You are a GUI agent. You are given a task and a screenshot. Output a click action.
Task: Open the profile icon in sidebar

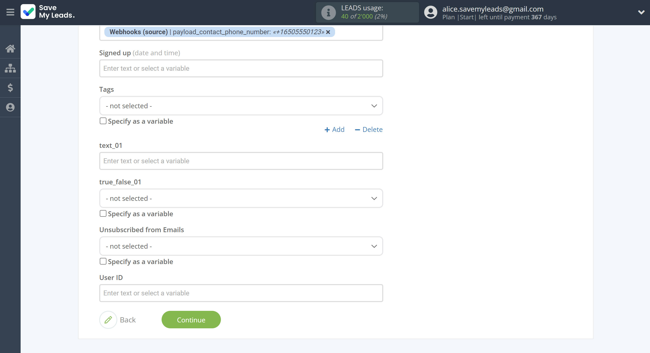click(10, 107)
